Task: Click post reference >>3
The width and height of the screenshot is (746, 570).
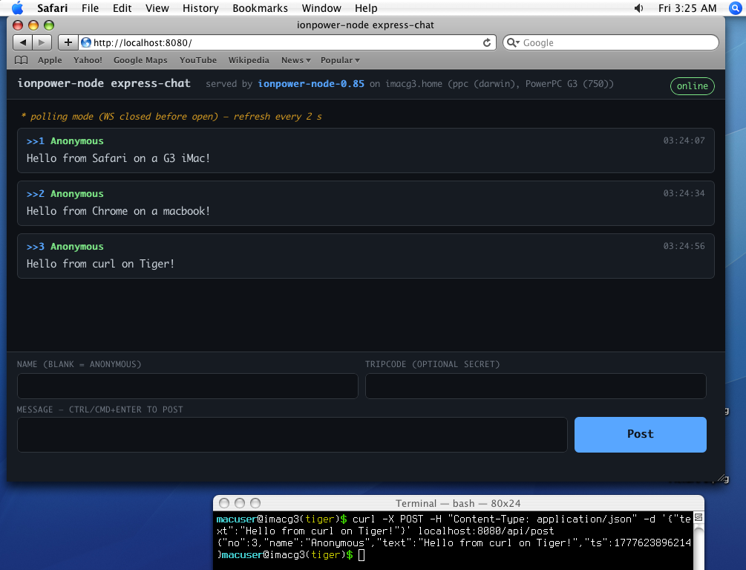Action: (x=35, y=247)
